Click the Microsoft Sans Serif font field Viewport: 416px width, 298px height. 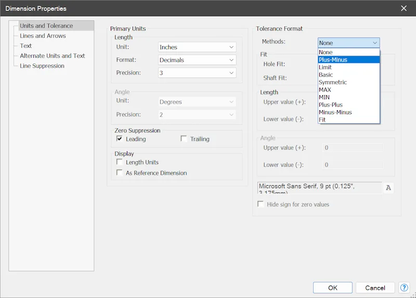319,188
